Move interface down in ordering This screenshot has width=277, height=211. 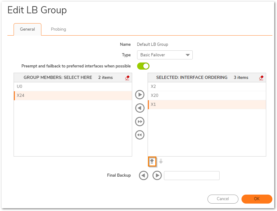[x=161, y=161]
